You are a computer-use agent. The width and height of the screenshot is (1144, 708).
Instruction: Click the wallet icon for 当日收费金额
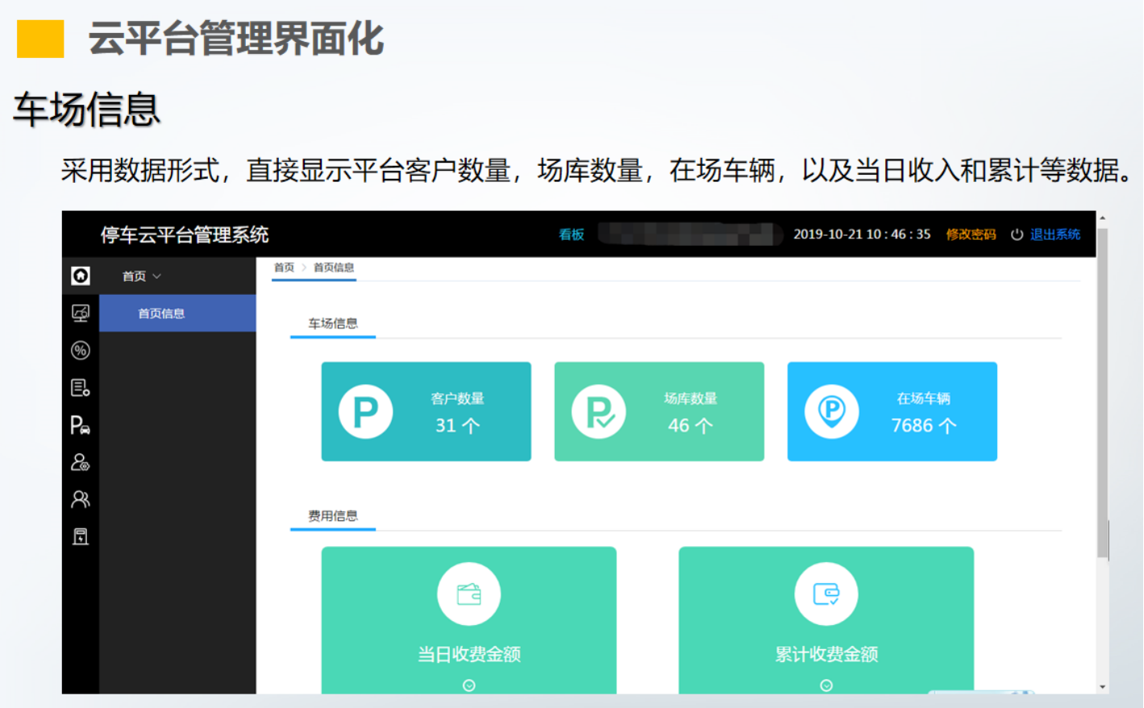click(x=468, y=594)
